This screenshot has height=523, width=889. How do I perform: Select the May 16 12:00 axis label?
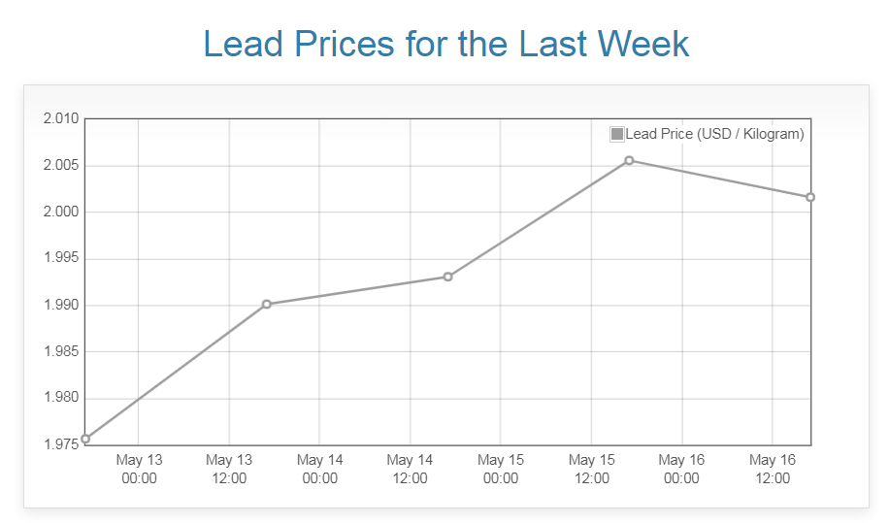pyautogui.click(x=773, y=469)
